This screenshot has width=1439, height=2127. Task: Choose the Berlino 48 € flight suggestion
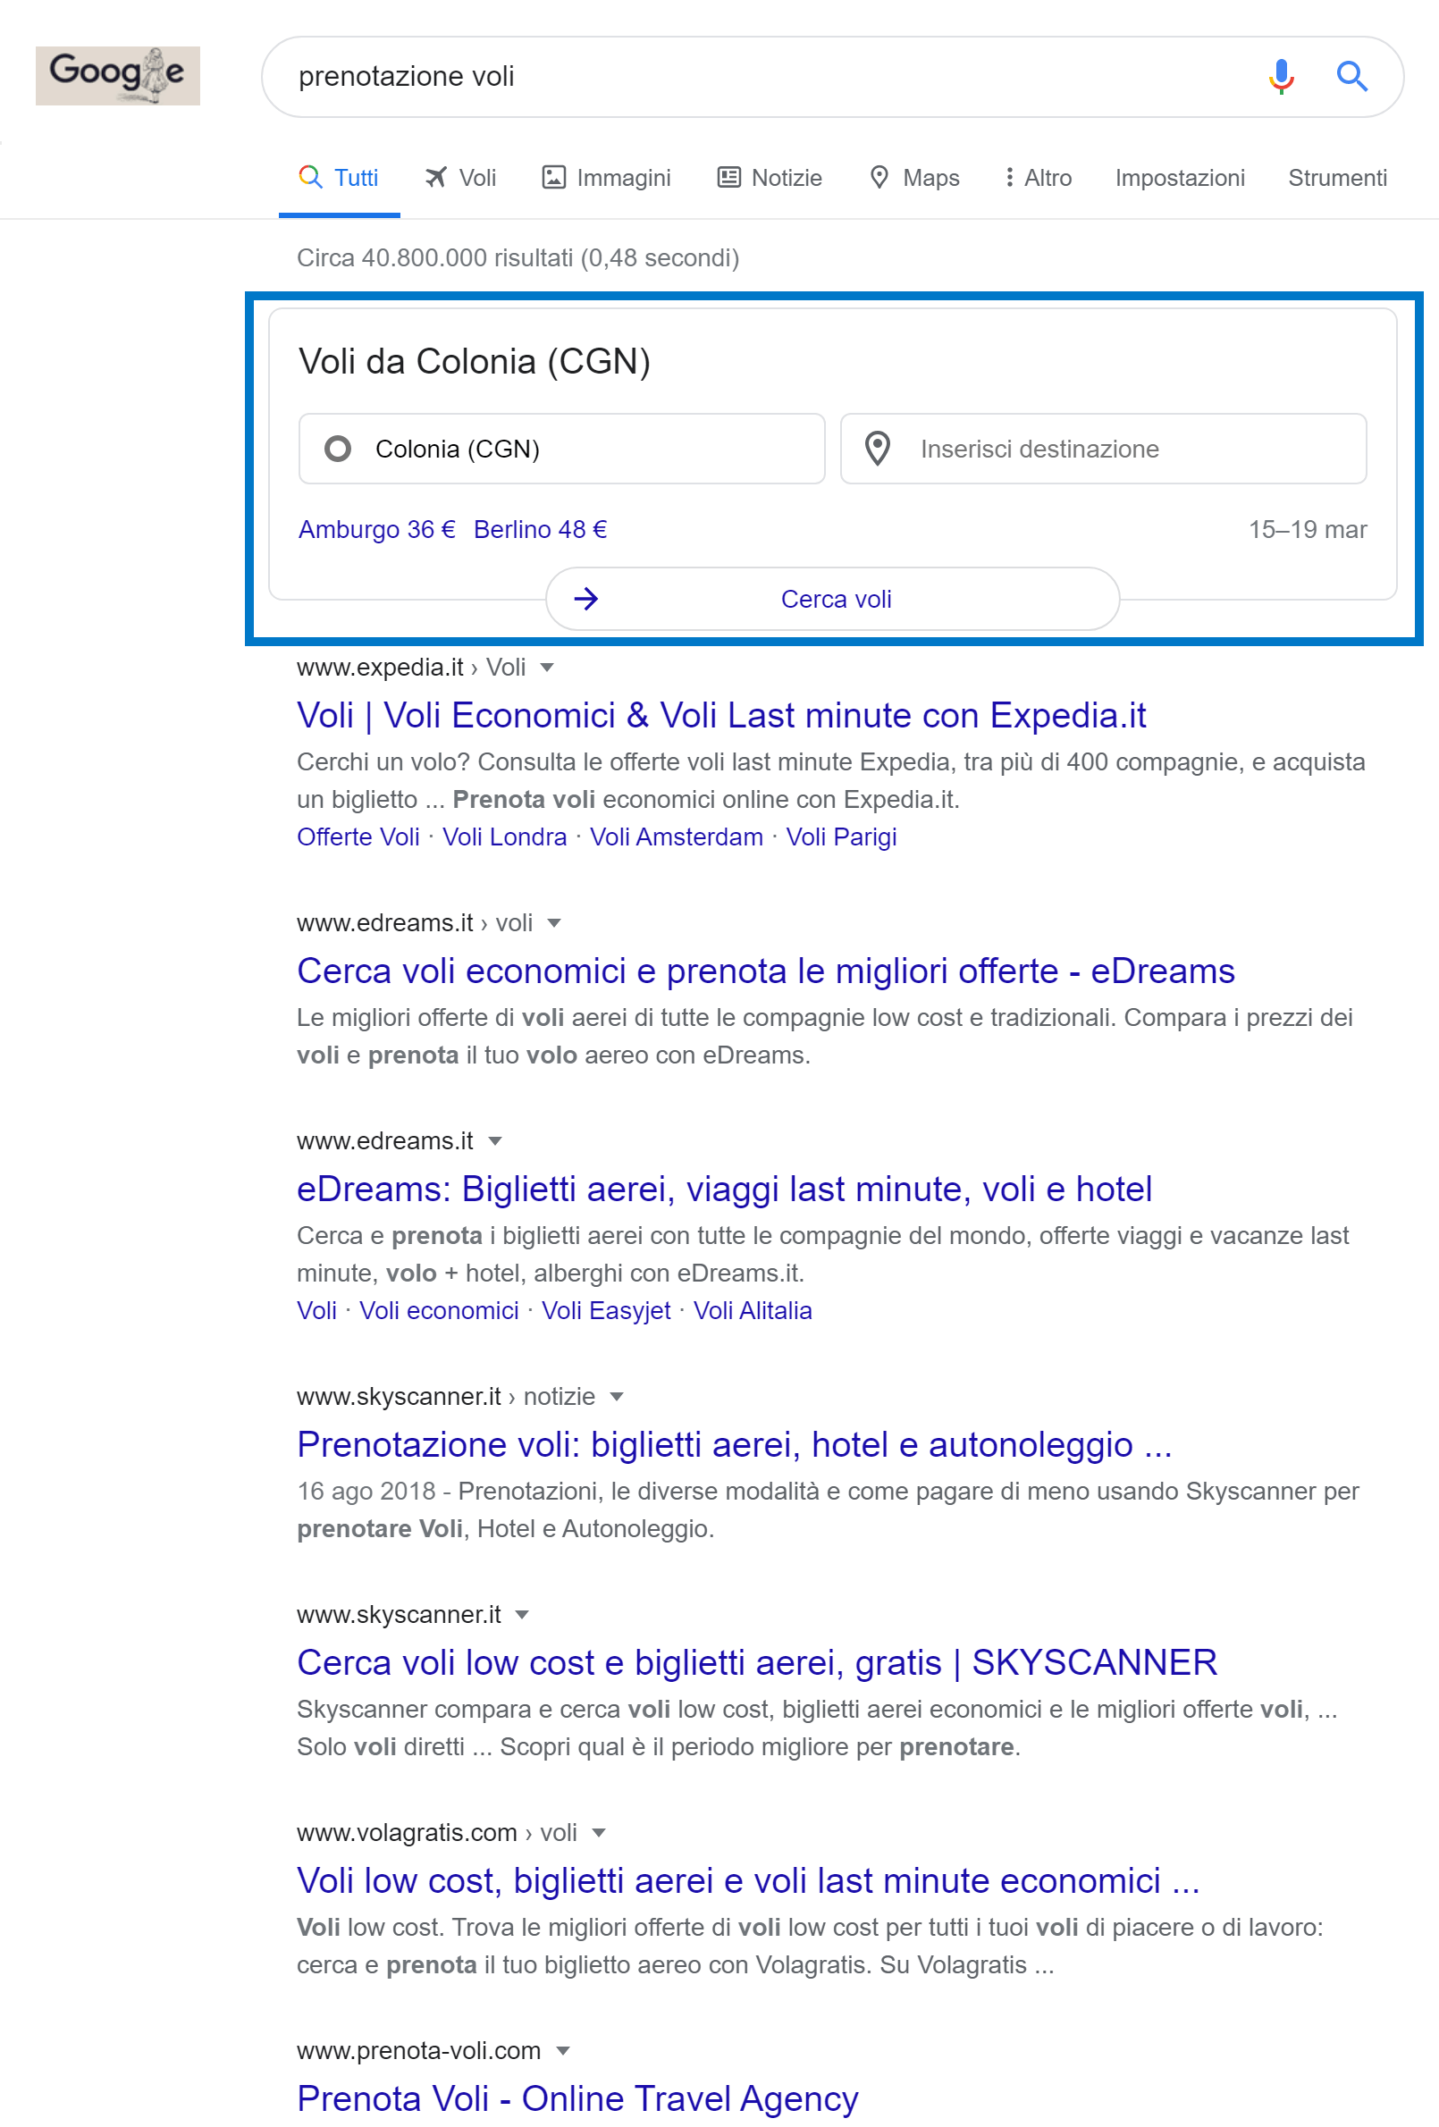pyautogui.click(x=540, y=529)
